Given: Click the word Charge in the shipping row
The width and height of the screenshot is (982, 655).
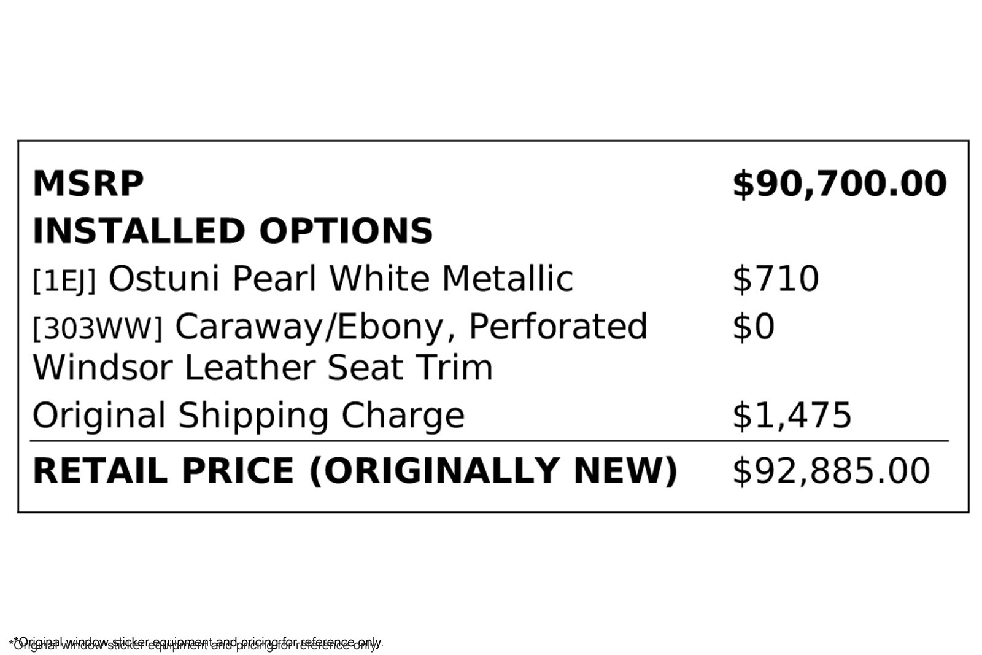Looking at the screenshot, I should click(x=403, y=415).
